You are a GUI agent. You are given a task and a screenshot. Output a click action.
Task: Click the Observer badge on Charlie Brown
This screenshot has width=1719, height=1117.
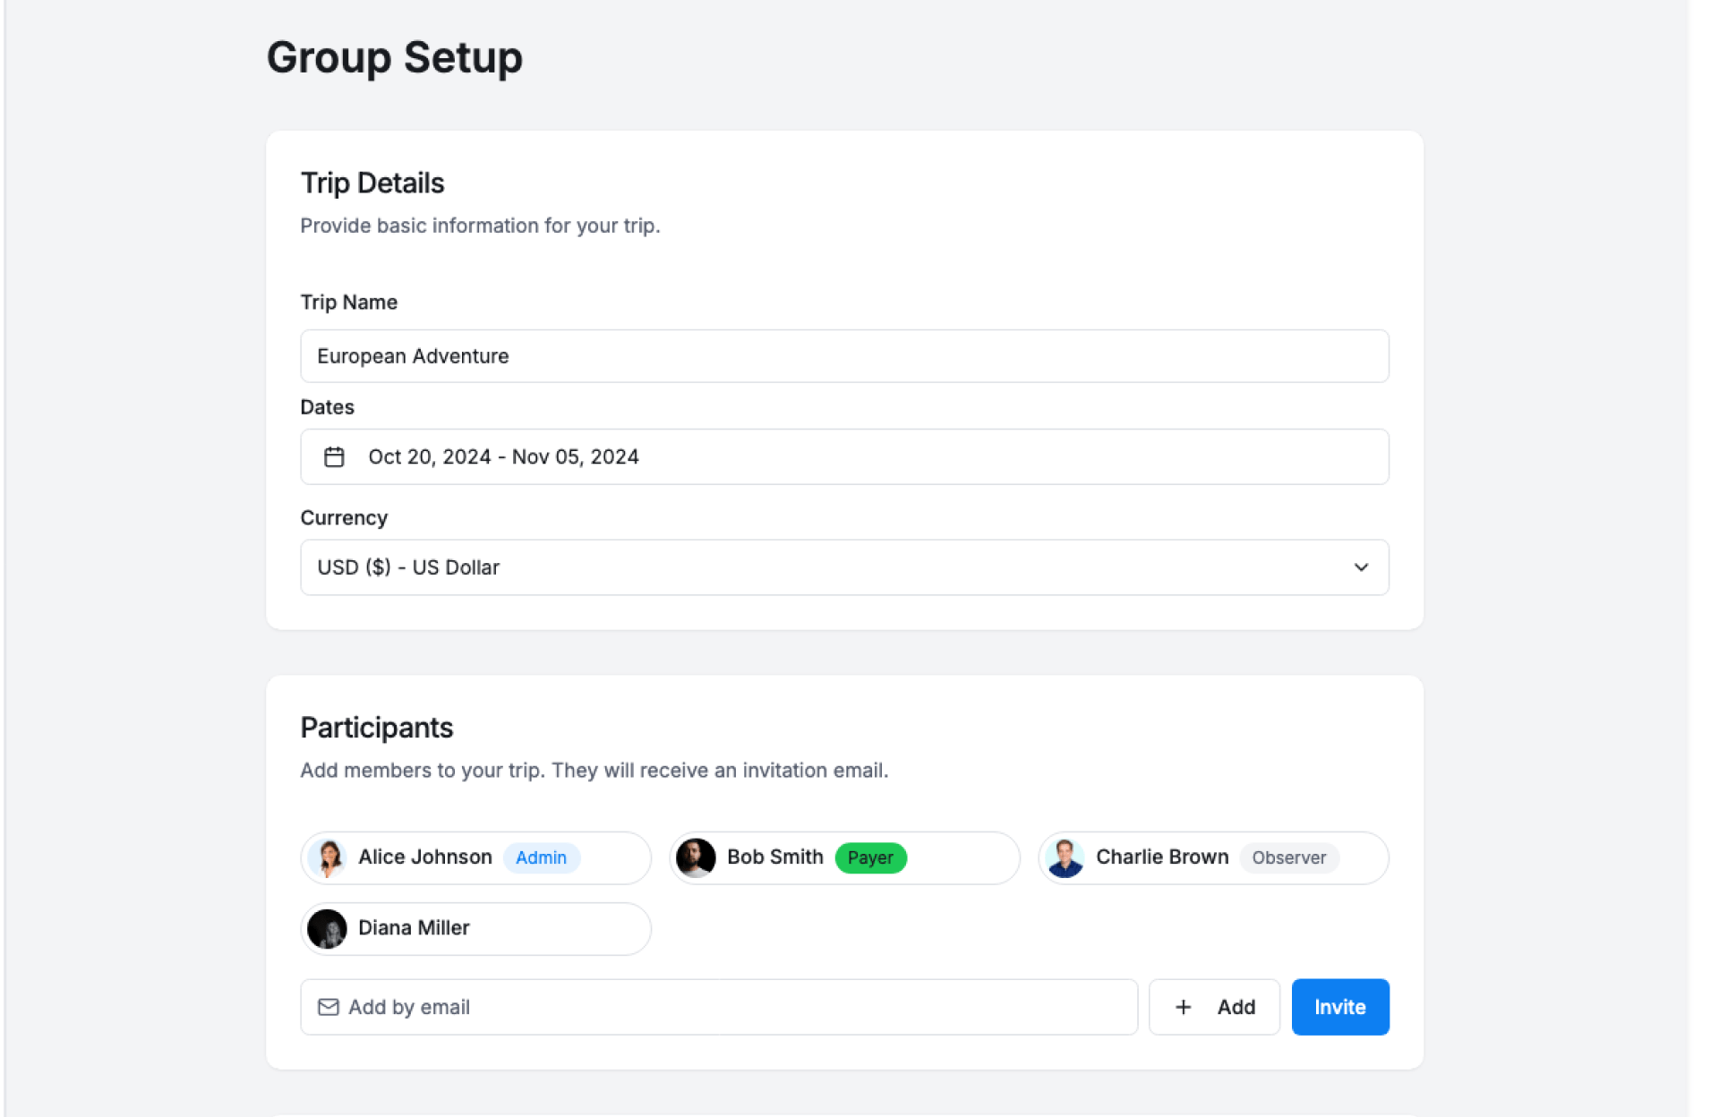click(x=1288, y=857)
